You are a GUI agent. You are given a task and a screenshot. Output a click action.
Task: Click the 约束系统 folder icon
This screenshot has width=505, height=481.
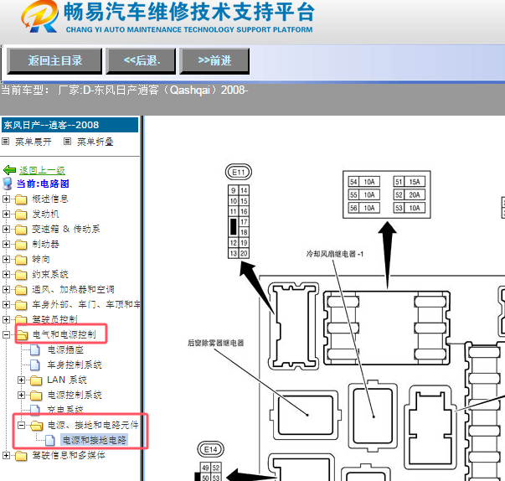pyautogui.click(x=21, y=275)
